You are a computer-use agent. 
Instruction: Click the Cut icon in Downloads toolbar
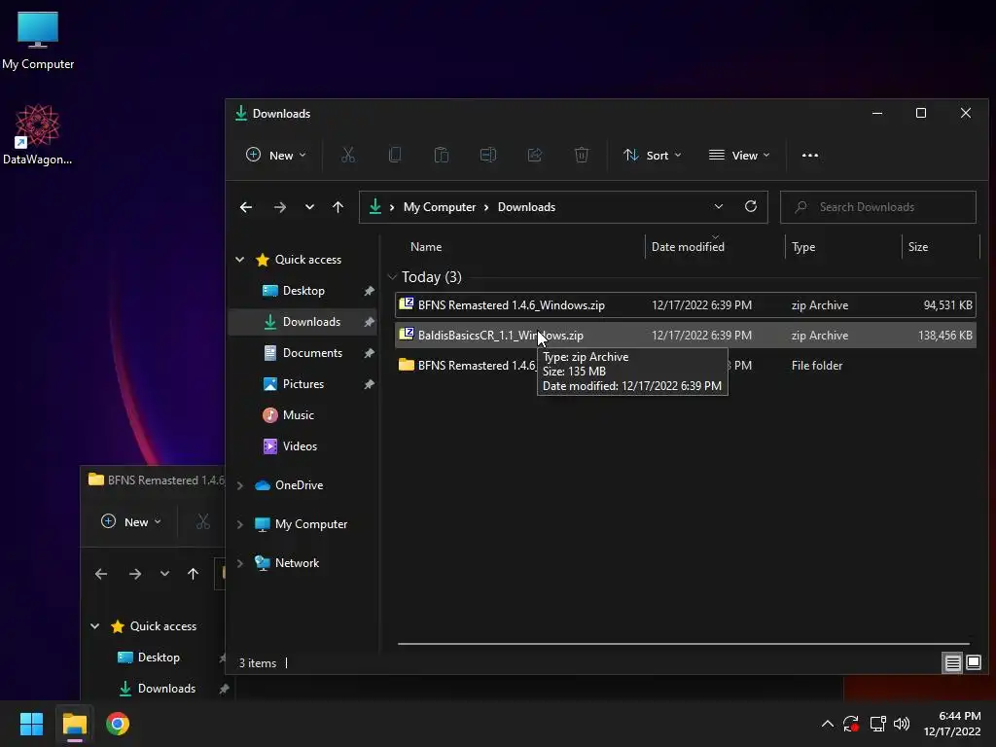347,155
